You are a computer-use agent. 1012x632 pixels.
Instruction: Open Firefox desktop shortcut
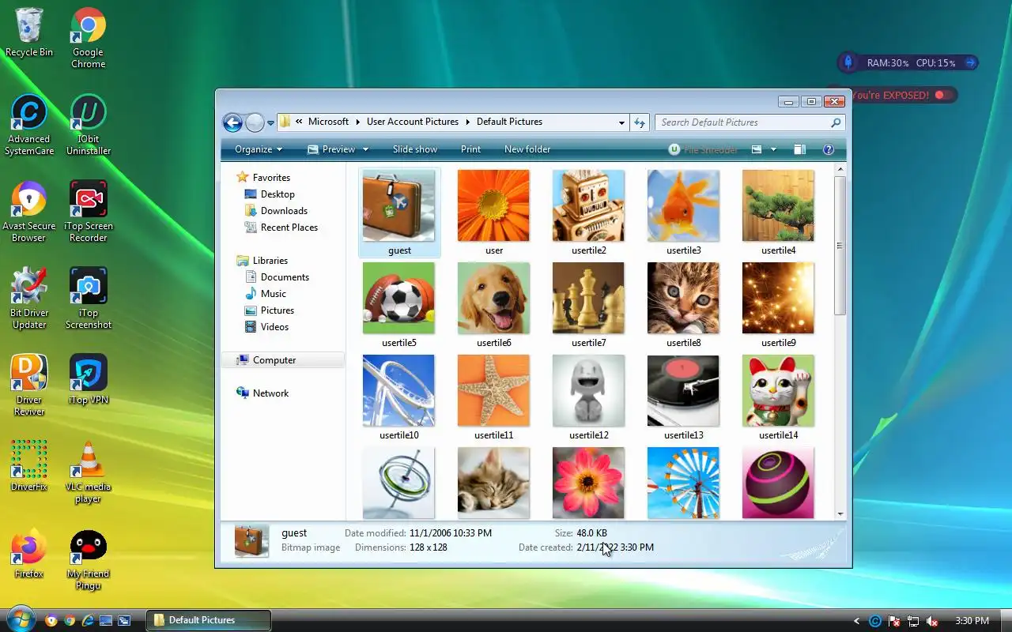29,554
